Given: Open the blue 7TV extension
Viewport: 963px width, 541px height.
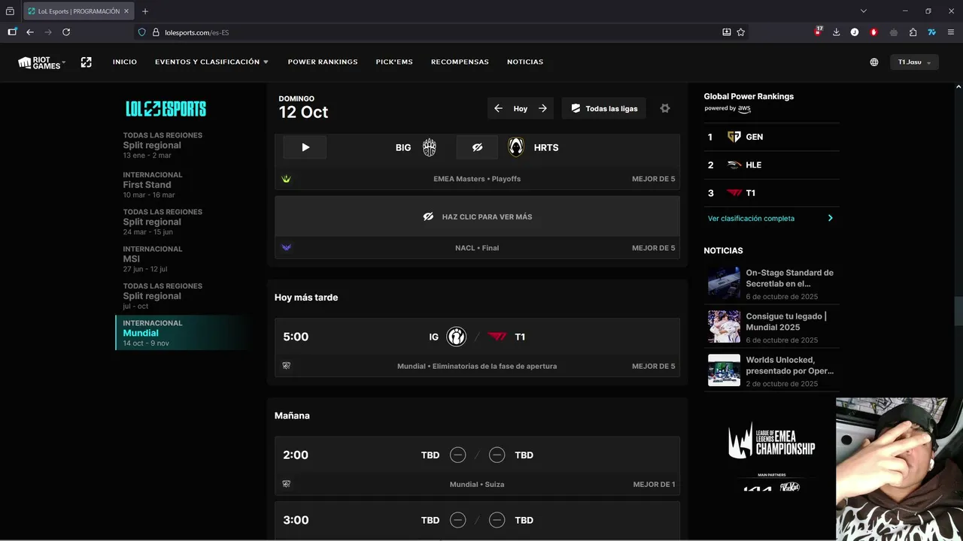Looking at the screenshot, I should (931, 32).
